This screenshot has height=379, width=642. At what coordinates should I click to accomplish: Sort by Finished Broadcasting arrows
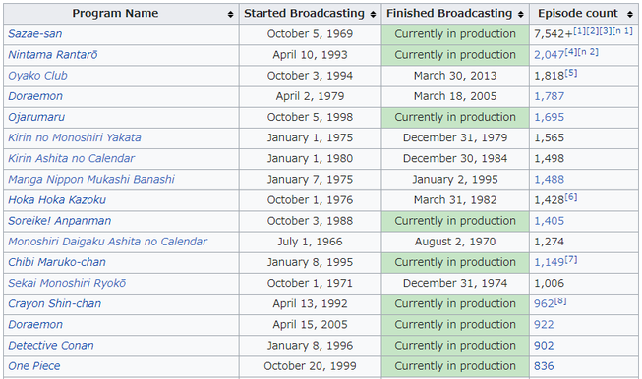pos(521,14)
